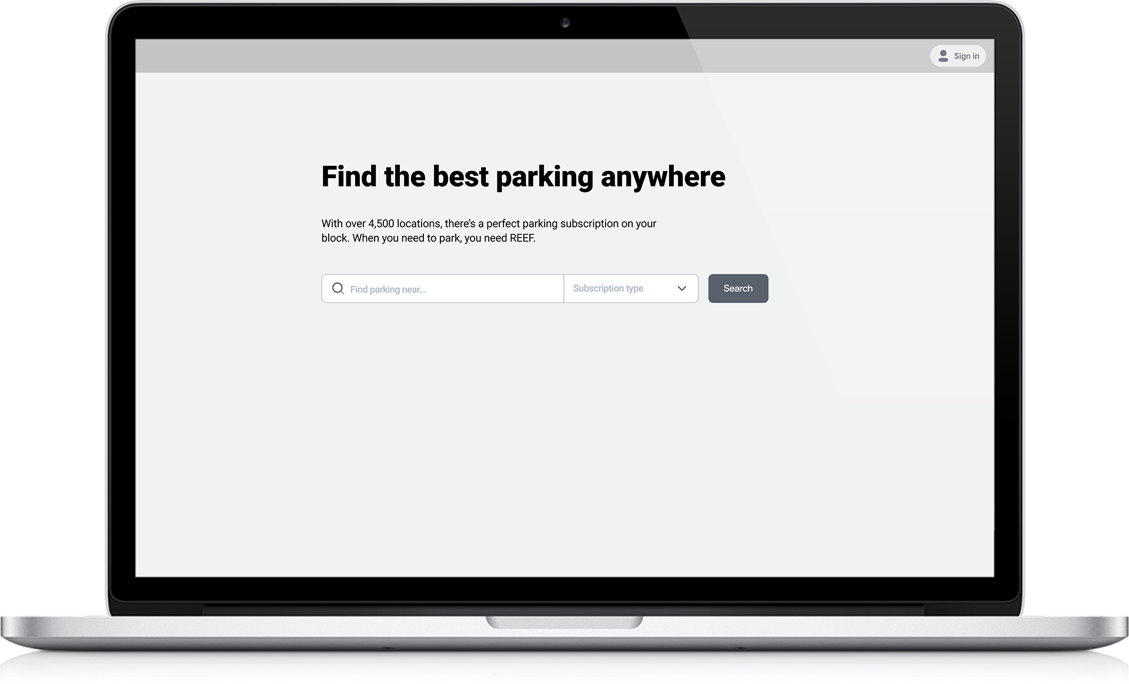Click the laptop webcam above the screen
Image resolution: width=1129 pixels, height=684 pixels.
pos(564,23)
